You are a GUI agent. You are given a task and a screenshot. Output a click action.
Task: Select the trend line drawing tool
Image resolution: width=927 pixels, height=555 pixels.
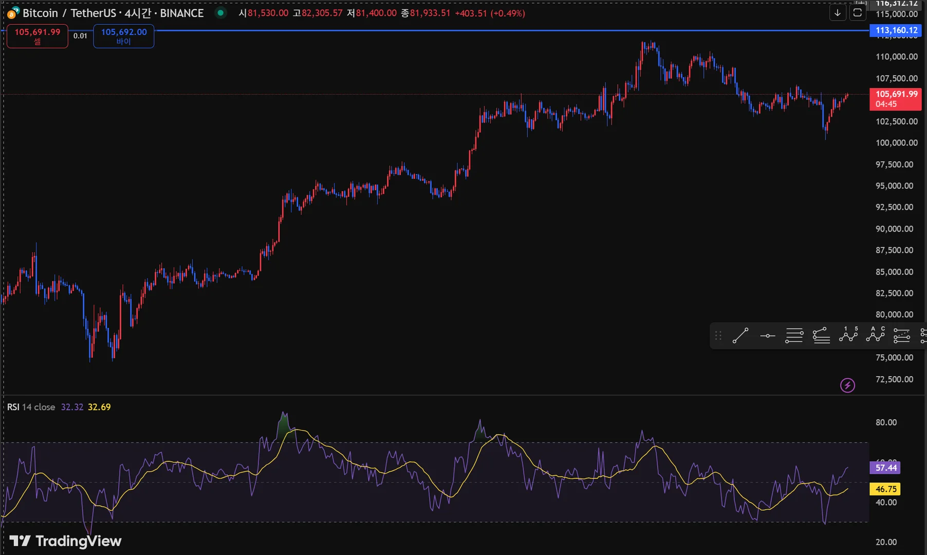coord(740,336)
